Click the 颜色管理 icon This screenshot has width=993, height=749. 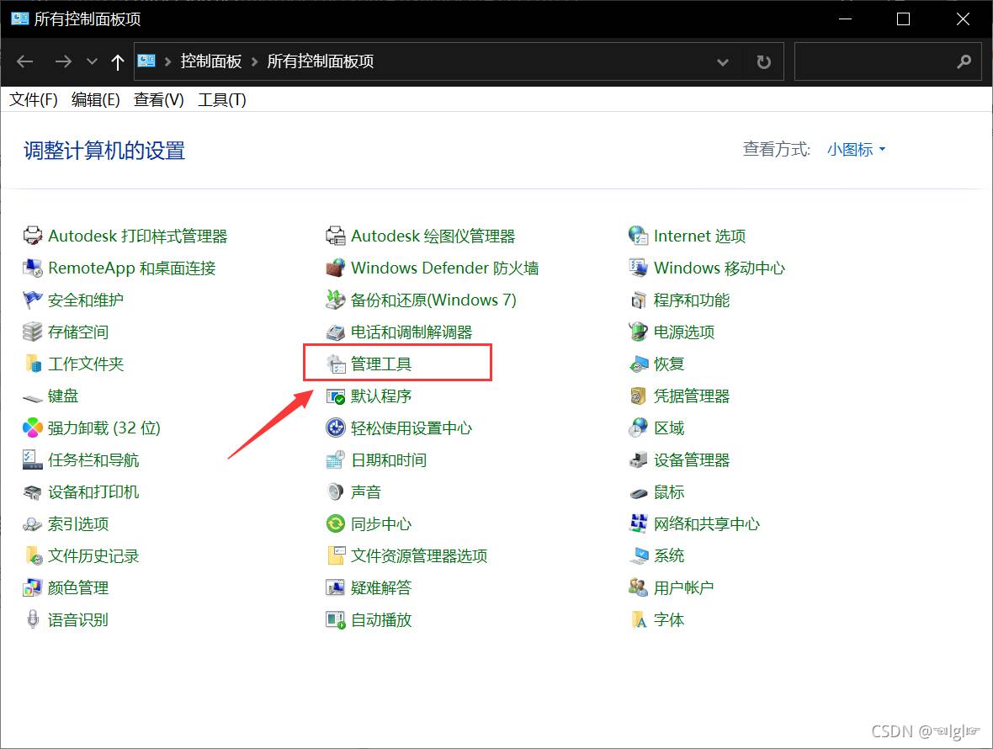[x=33, y=588]
